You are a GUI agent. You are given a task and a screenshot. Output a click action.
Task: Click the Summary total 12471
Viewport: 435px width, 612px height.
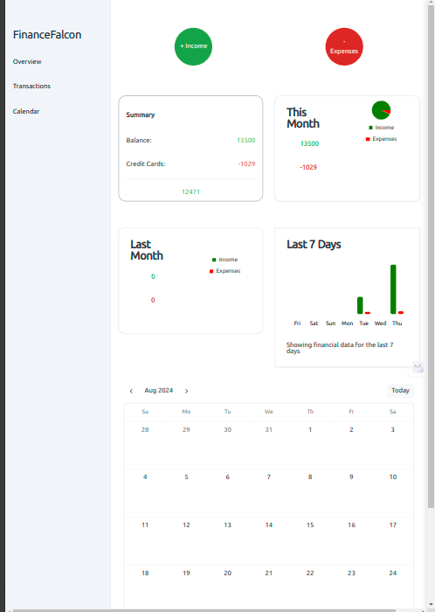(x=190, y=191)
